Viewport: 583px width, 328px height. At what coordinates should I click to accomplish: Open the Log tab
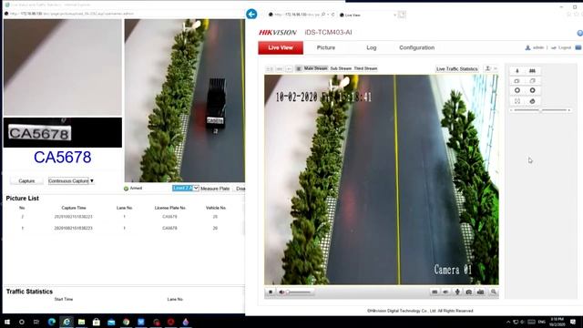(x=372, y=47)
